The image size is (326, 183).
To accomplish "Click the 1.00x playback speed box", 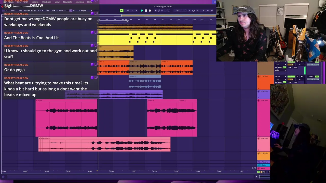I will click(264, 172).
